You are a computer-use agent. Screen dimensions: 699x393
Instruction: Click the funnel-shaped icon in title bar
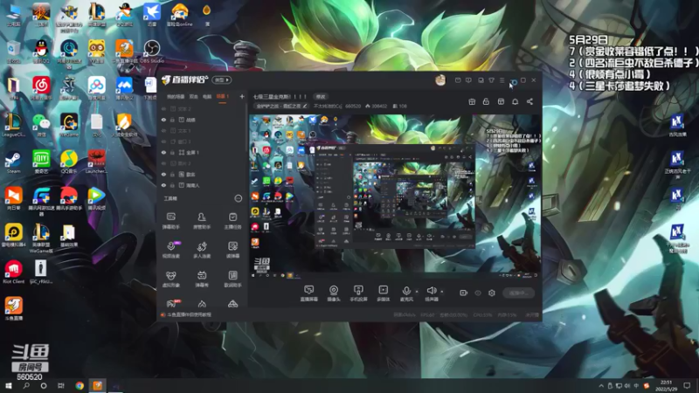click(491, 80)
